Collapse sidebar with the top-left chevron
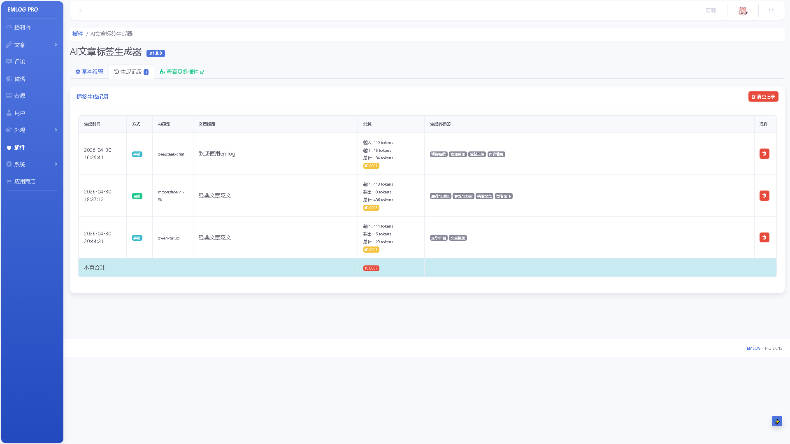The height and width of the screenshot is (444, 790). click(x=80, y=11)
